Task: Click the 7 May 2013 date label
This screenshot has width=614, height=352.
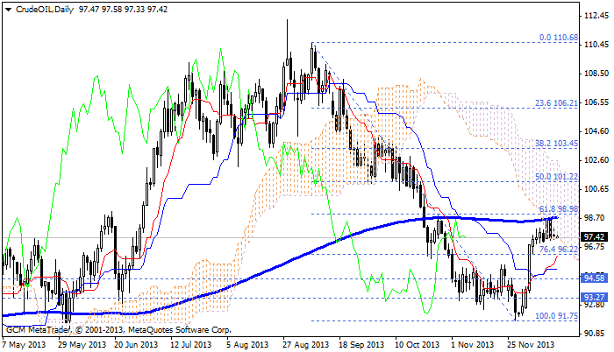Action: coord(26,345)
